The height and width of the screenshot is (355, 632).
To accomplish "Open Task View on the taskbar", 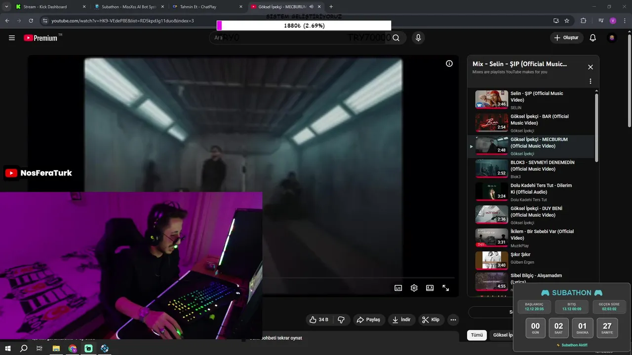I will [39, 349].
